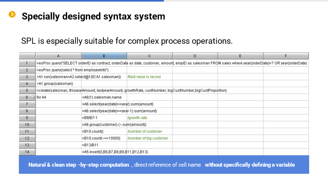
Task: Click the cell containing 'for A4'
Action: coord(58,97)
